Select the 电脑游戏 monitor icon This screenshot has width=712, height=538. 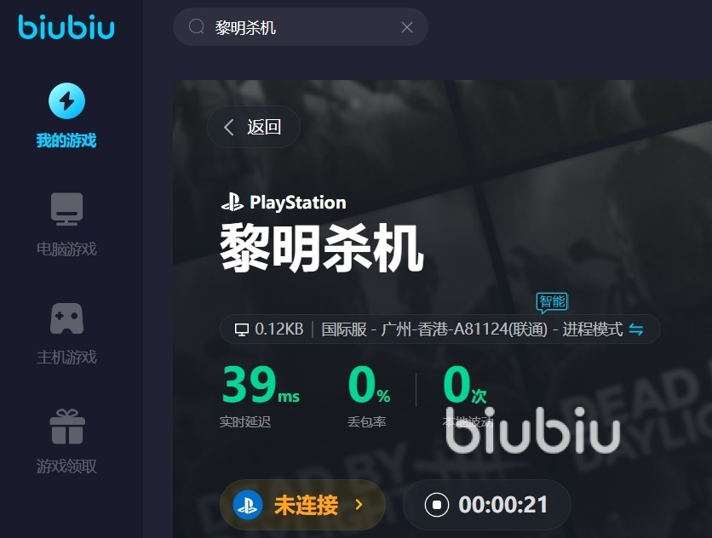tap(66, 209)
